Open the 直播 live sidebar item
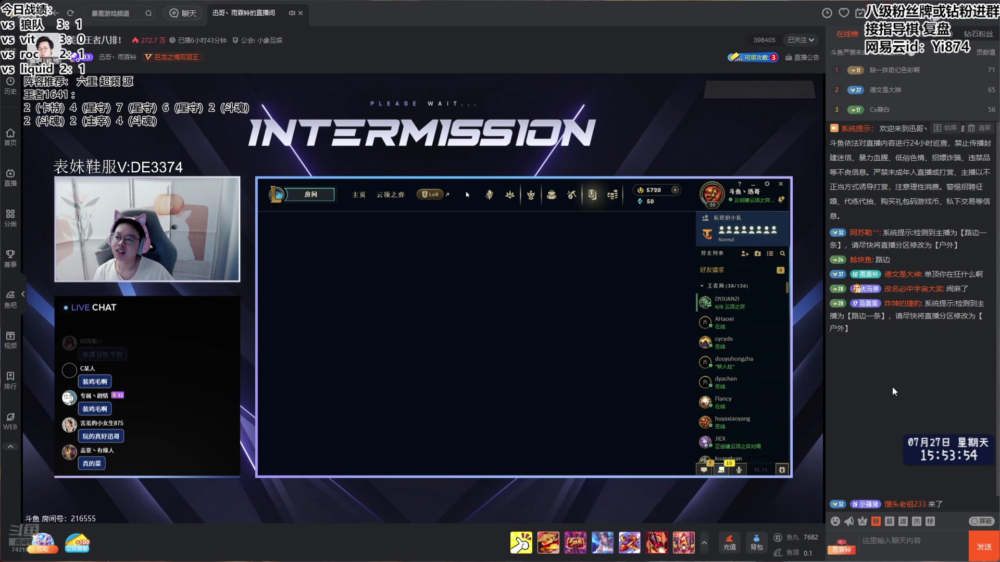Screen dimensions: 1000x562 click(x=10, y=178)
